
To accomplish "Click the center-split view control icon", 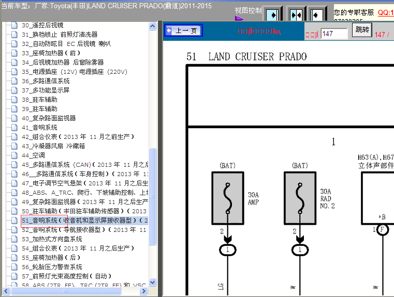I will pos(296,15).
